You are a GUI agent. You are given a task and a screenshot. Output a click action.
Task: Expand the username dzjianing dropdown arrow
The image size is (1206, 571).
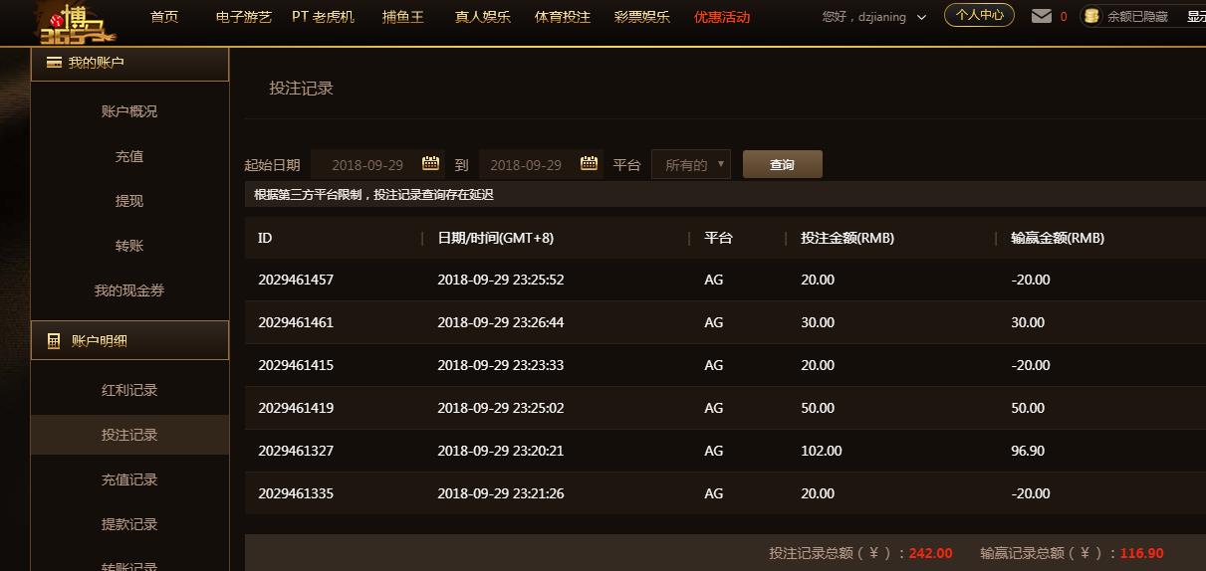pos(921,17)
